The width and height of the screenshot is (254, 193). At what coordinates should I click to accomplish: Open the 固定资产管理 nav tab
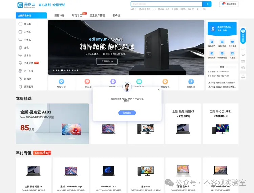(97, 15)
